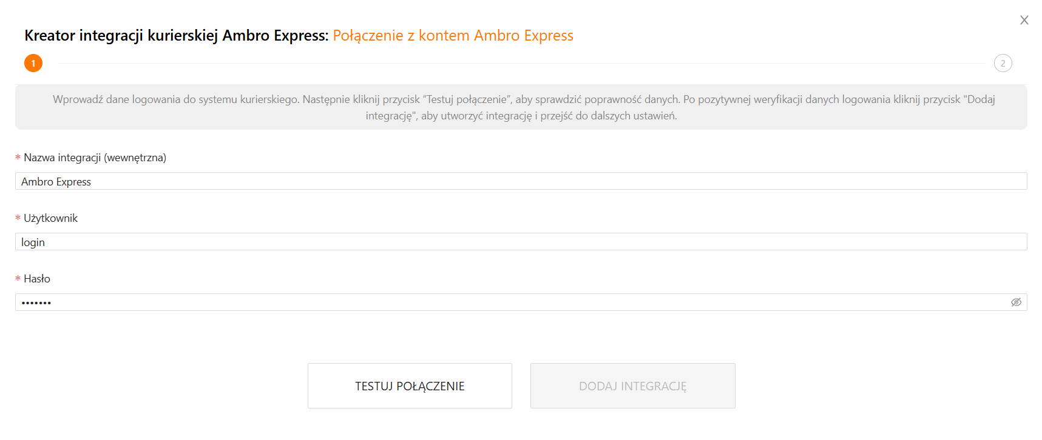Click orange 'Połączenie z kontem Ambro Express' subtitle
The width and height of the screenshot is (1042, 440).
(x=453, y=36)
